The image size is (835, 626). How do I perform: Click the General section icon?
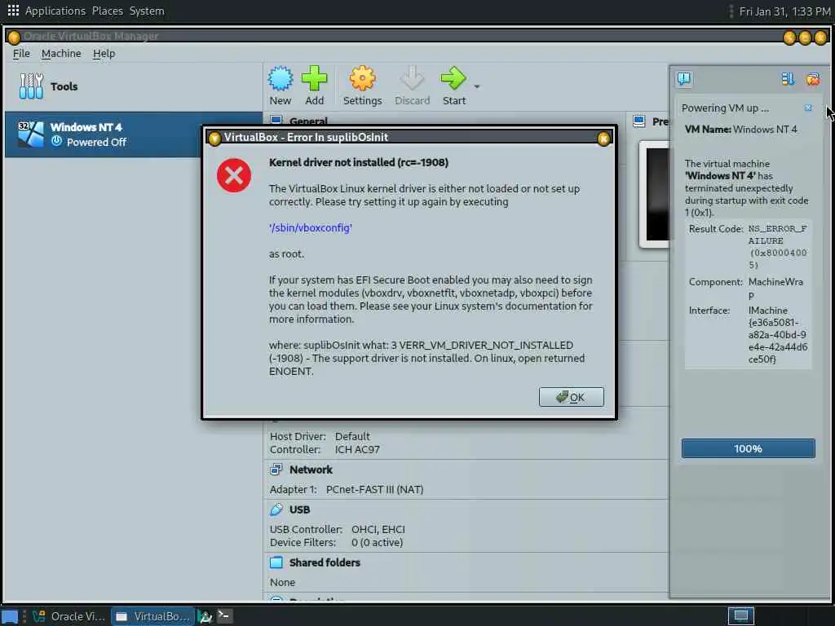click(x=276, y=120)
